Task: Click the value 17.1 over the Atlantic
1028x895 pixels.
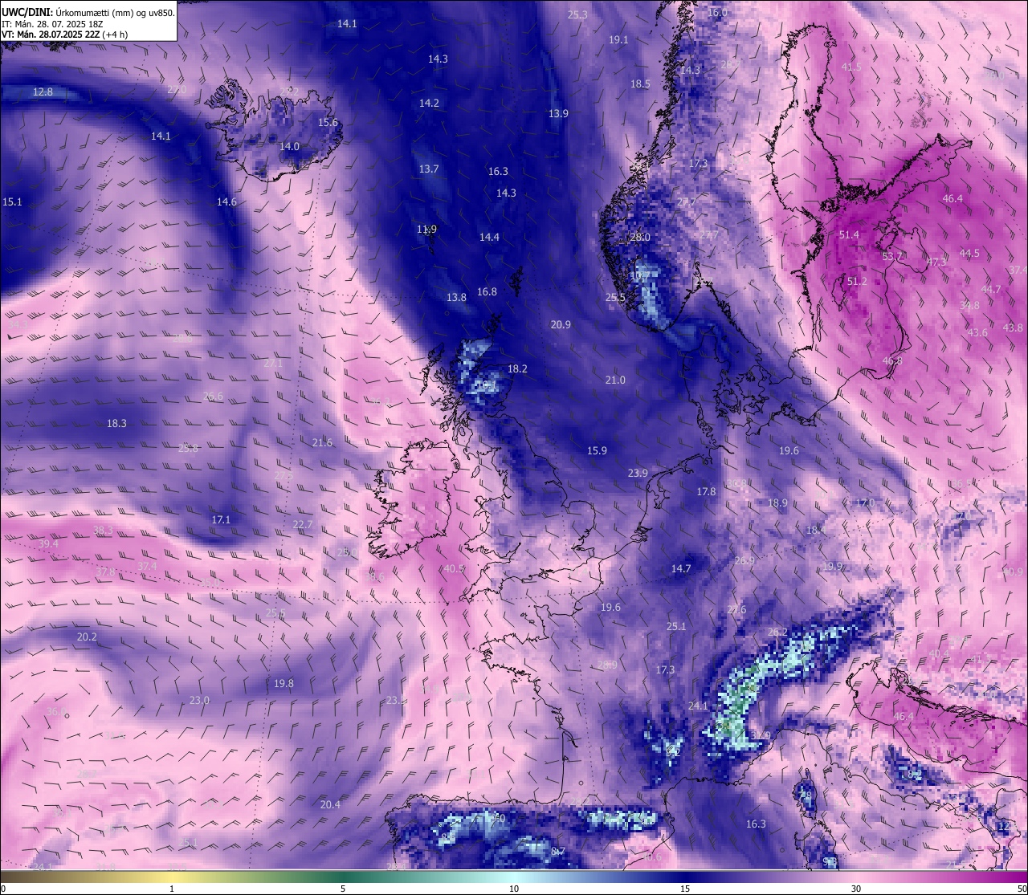Action: (221, 520)
